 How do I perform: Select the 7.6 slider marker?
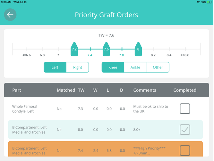pyautogui.click(x=106, y=49)
